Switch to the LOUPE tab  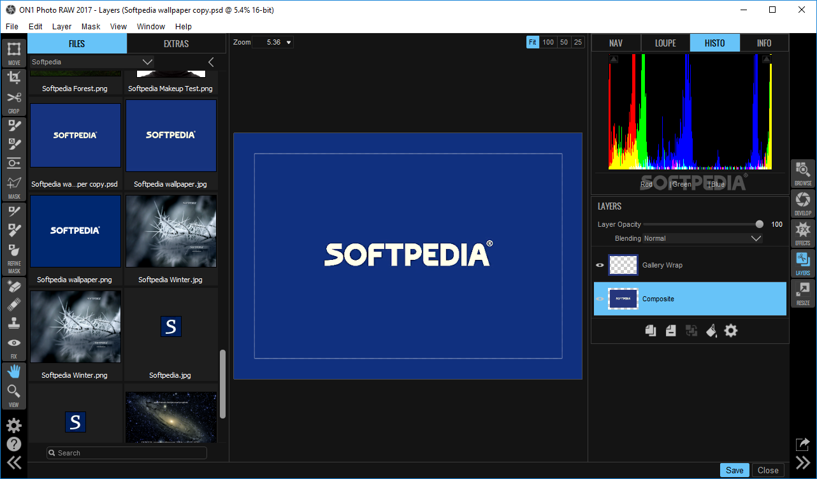(x=665, y=43)
